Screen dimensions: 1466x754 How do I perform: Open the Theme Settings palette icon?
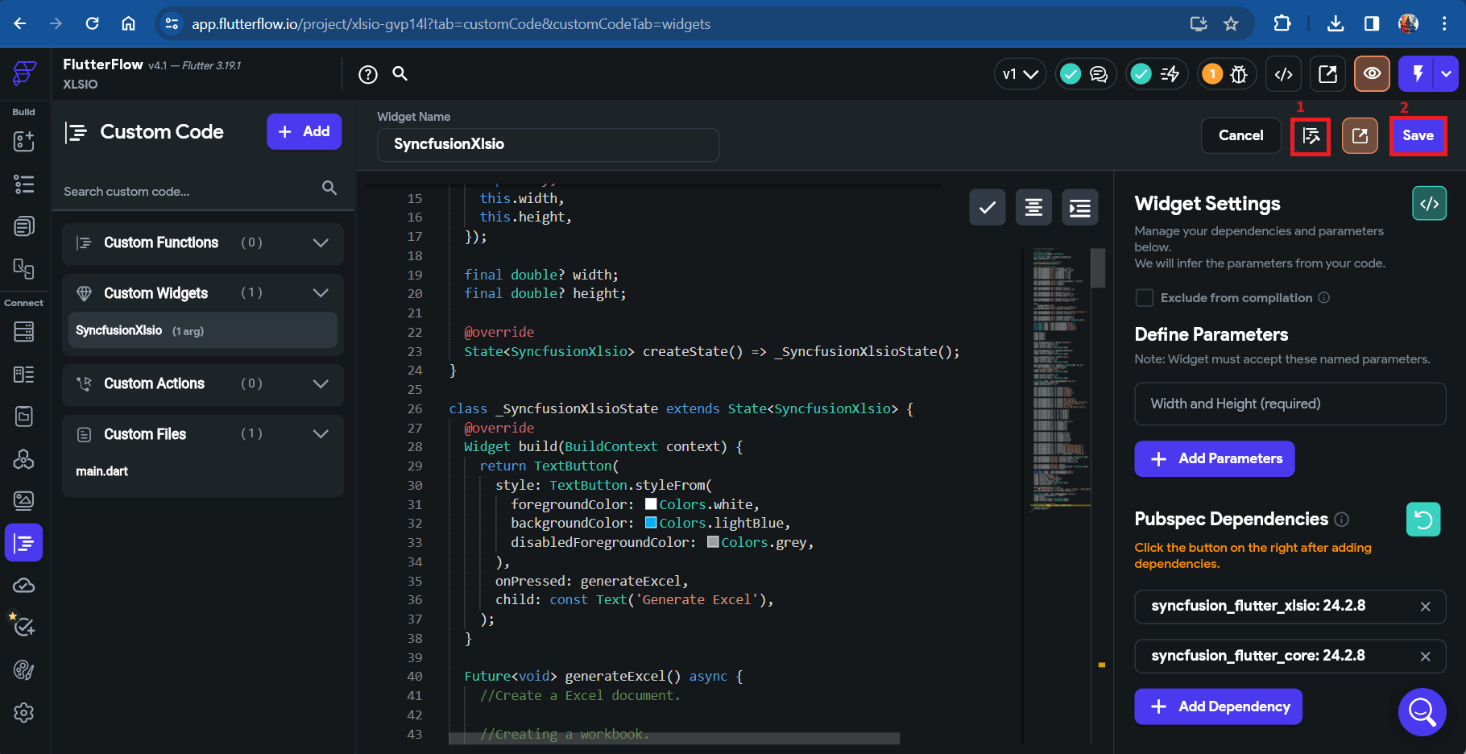pyautogui.click(x=24, y=670)
